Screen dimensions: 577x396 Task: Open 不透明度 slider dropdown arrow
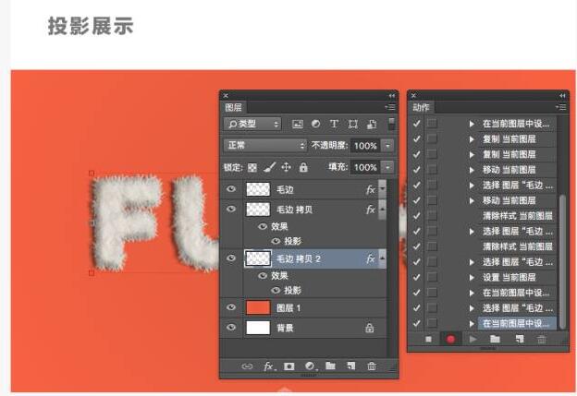[387, 146]
